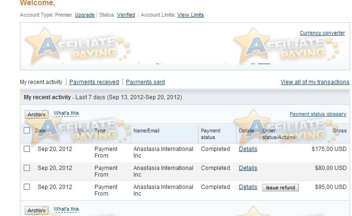Click the Upgrade account link
Image resolution: width=352 pixels, height=216 pixels.
point(85,15)
